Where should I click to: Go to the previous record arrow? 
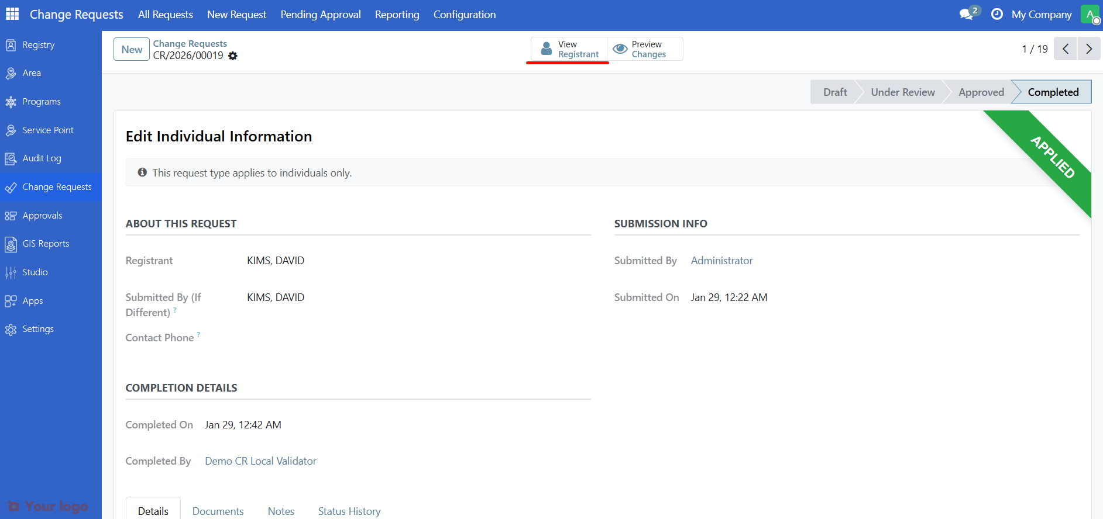point(1065,49)
